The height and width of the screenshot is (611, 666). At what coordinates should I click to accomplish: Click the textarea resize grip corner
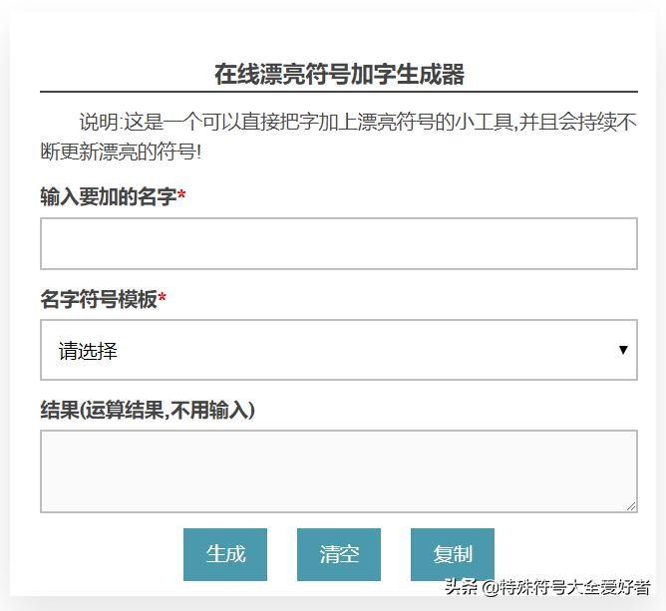click(x=631, y=506)
